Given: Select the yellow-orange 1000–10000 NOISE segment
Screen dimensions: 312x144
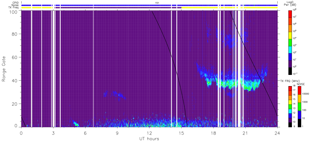Looking at the screenshot, I should coord(299,98).
